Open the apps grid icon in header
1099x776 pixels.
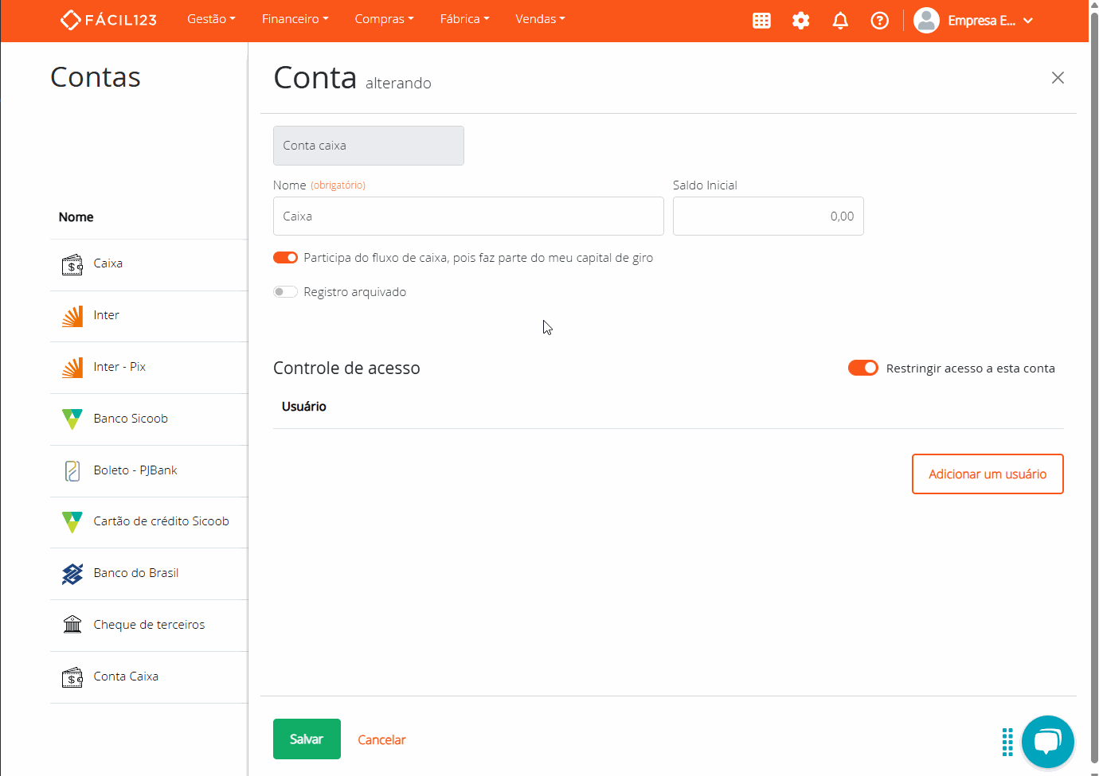(x=761, y=21)
